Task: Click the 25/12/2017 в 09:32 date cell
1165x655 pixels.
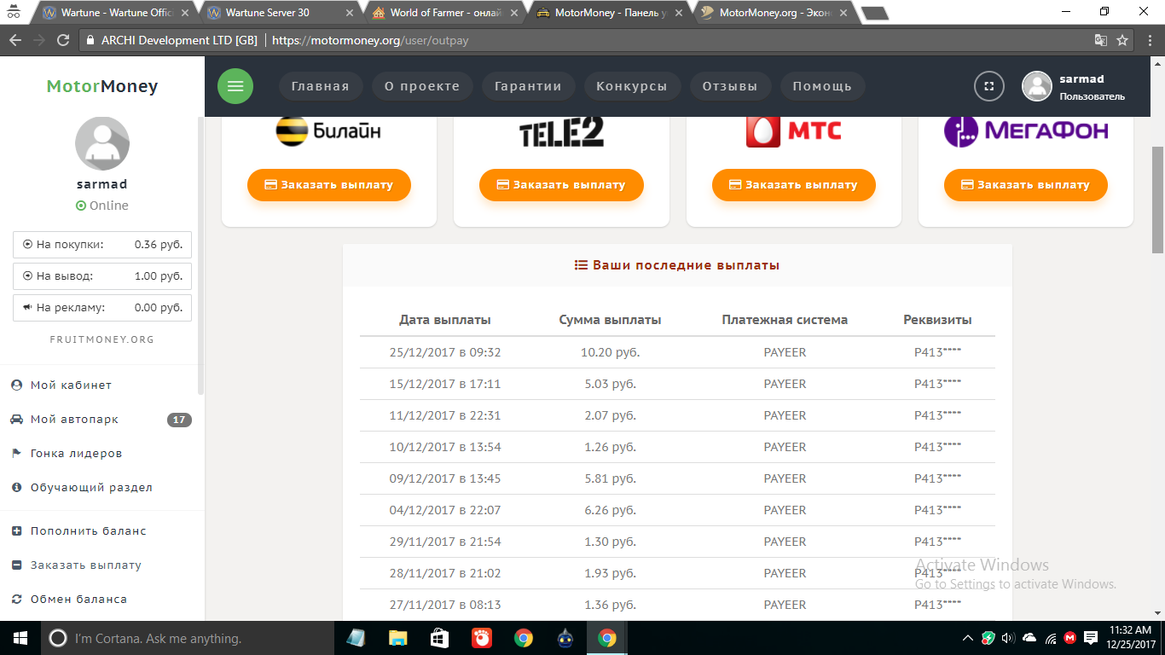Action: point(445,352)
